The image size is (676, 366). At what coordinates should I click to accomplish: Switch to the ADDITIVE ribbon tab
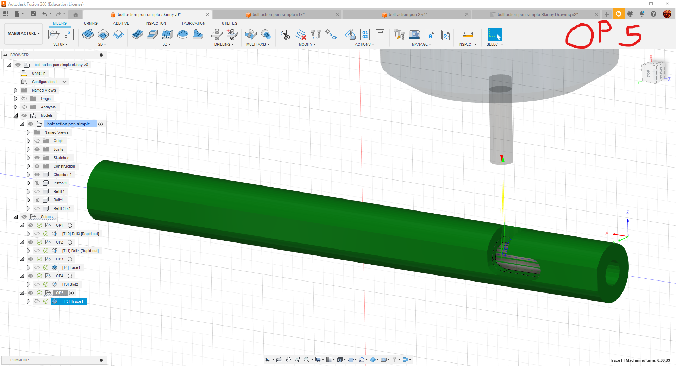click(121, 23)
